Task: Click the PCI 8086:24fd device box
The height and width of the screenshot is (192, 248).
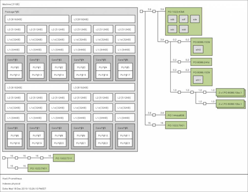Action: [201, 62]
